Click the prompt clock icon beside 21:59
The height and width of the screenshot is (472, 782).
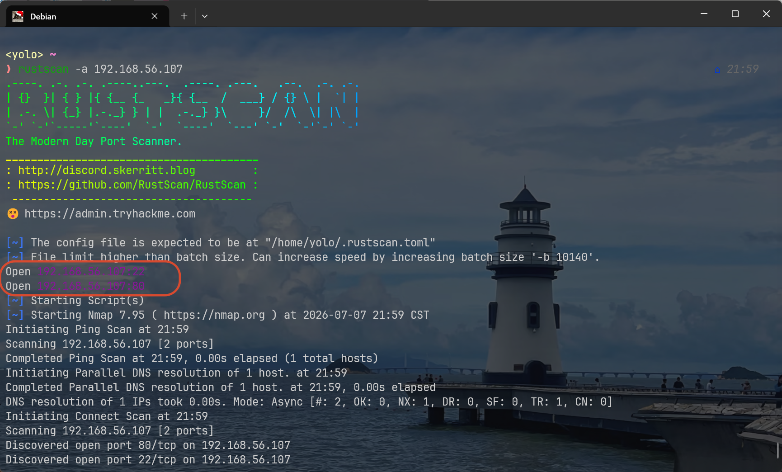tap(717, 70)
